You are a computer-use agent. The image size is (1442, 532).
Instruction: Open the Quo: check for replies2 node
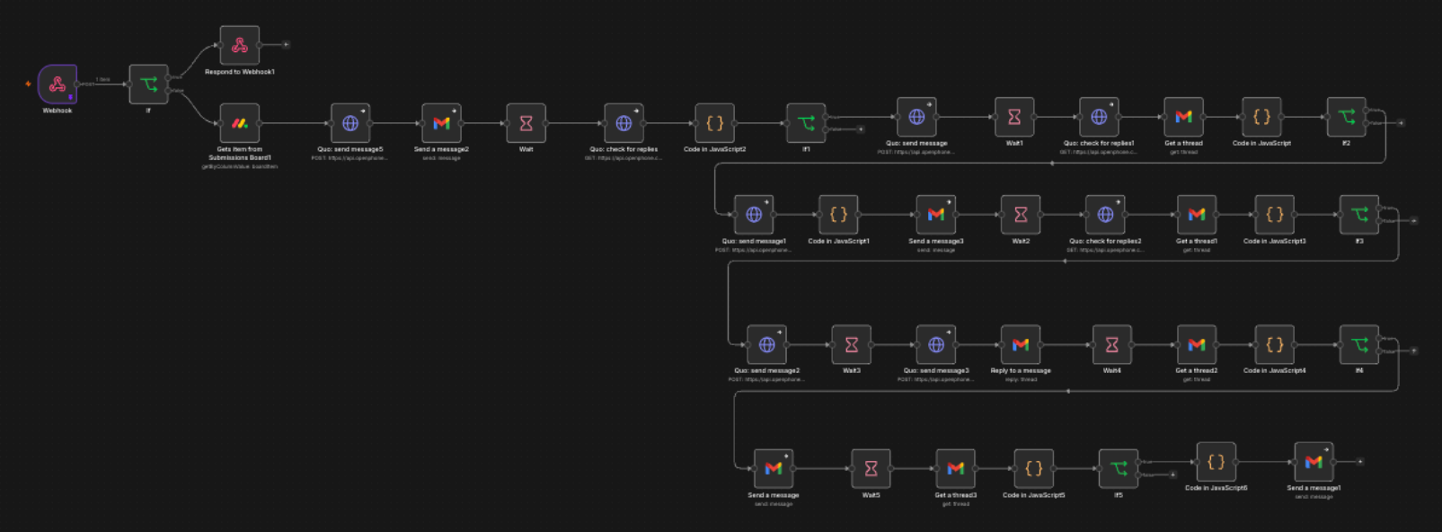click(x=1105, y=215)
